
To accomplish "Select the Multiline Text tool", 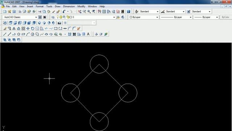I will point(88,34).
